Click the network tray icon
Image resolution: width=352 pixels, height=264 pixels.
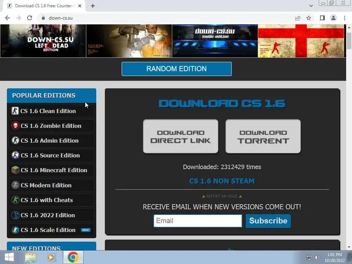(309, 257)
